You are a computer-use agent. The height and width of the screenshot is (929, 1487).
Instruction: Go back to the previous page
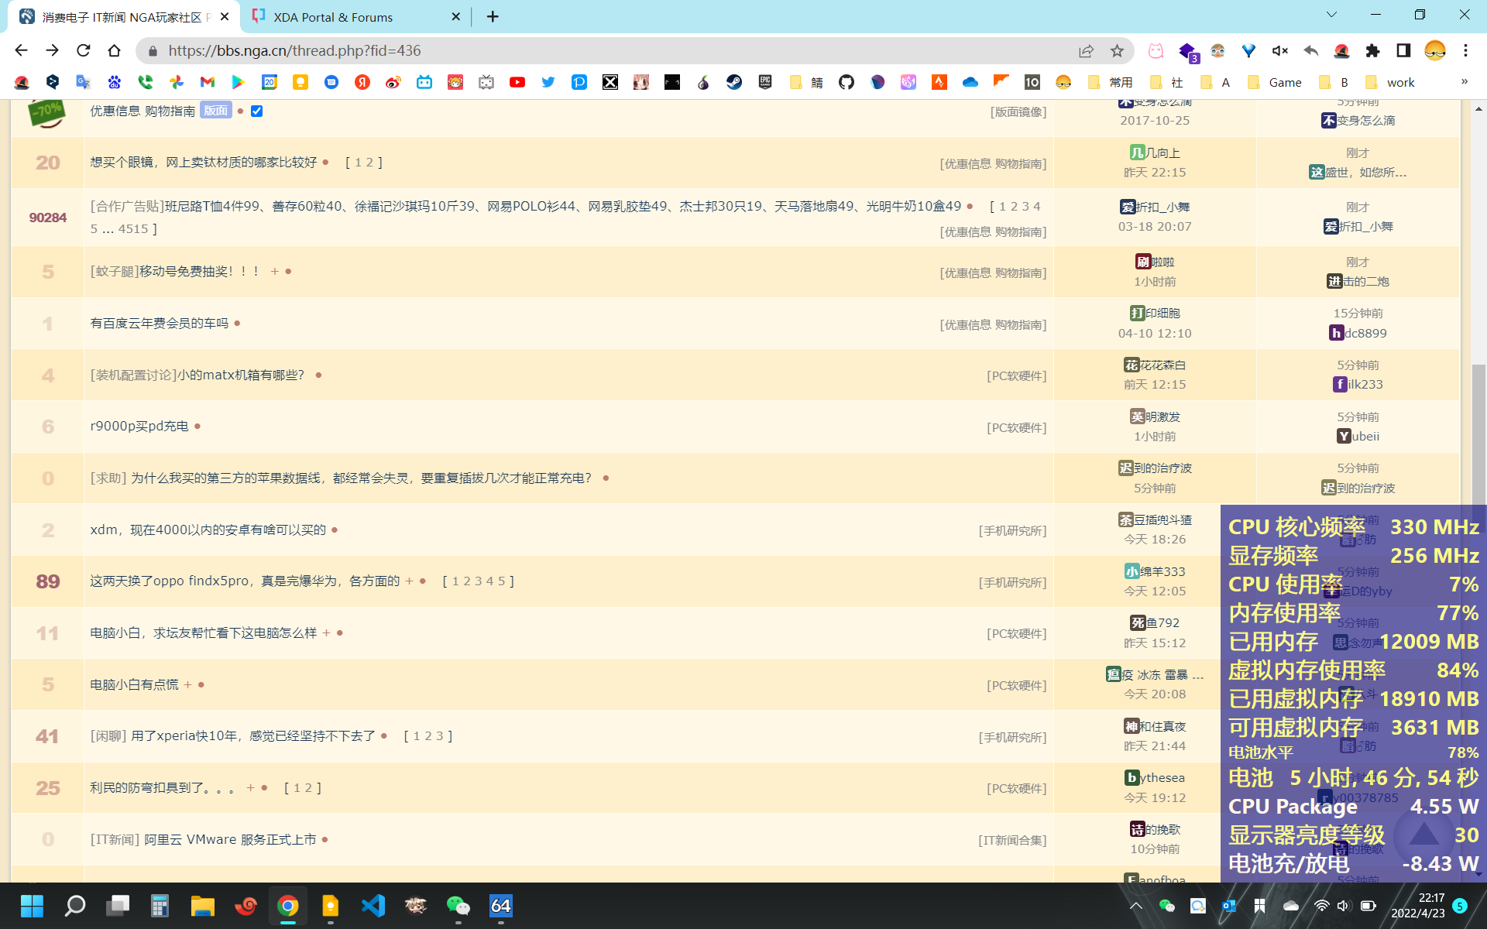21,50
